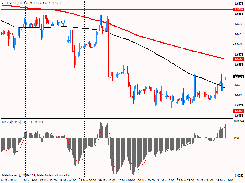Click the 1.6475 price axis value
The width and height of the screenshot is (245, 183).
point(239,105)
